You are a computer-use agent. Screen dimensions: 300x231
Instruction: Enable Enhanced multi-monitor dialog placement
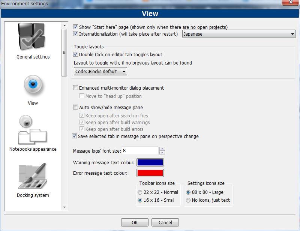coord(76,88)
